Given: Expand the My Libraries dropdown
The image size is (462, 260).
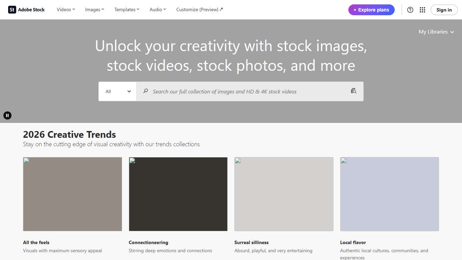Looking at the screenshot, I should [x=436, y=31].
